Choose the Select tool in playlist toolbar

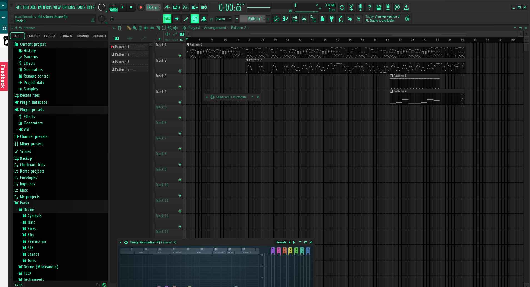(164, 28)
